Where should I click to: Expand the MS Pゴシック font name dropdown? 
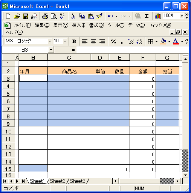[50, 41]
